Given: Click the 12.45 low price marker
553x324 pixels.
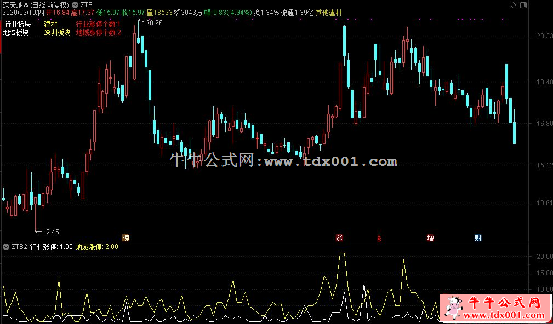Looking at the screenshot, I should tap(50, 232).
